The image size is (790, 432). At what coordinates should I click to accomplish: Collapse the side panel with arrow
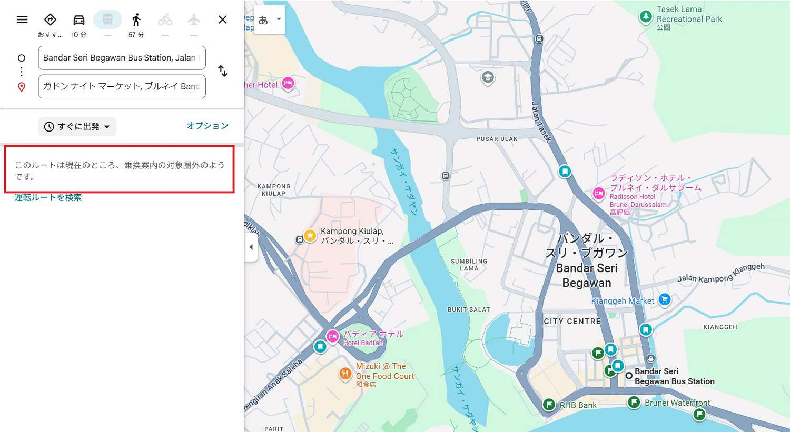[x=251, y=247]
